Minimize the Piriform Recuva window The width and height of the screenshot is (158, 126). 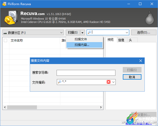[129, 4]
